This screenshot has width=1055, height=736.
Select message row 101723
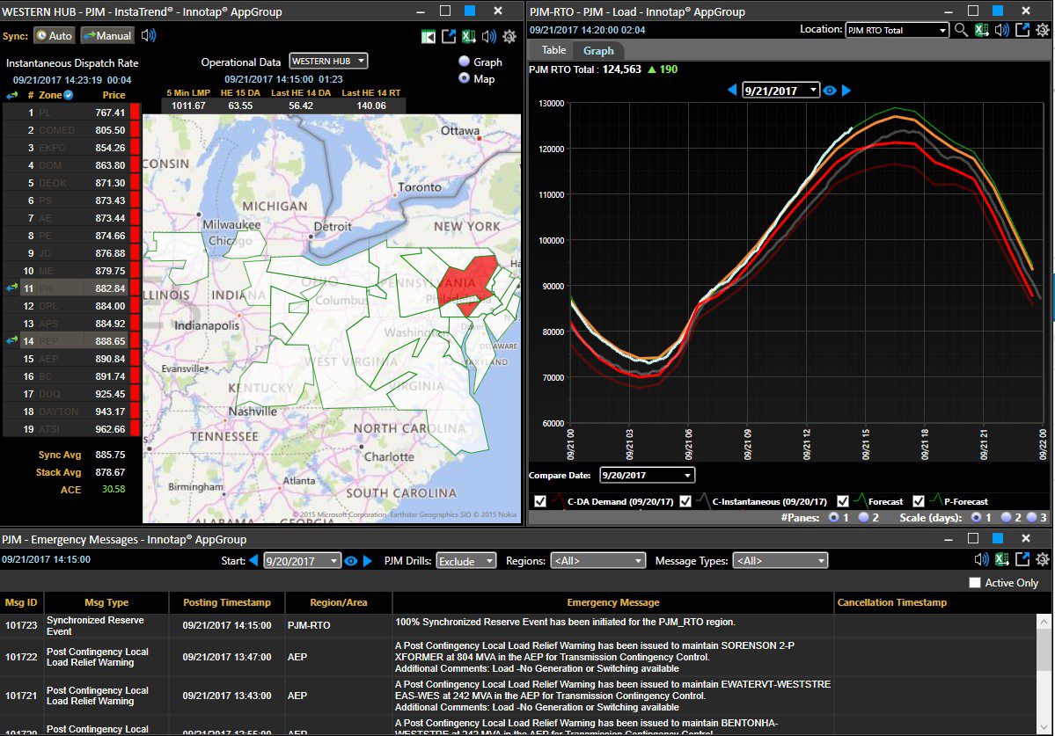pos(518,625)
